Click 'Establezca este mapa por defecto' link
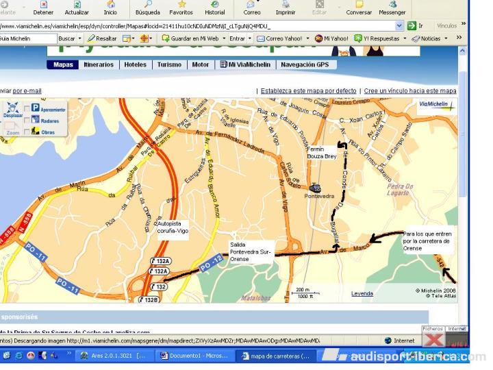The width and height of the screenshot is (493, 370). (308, 90)
